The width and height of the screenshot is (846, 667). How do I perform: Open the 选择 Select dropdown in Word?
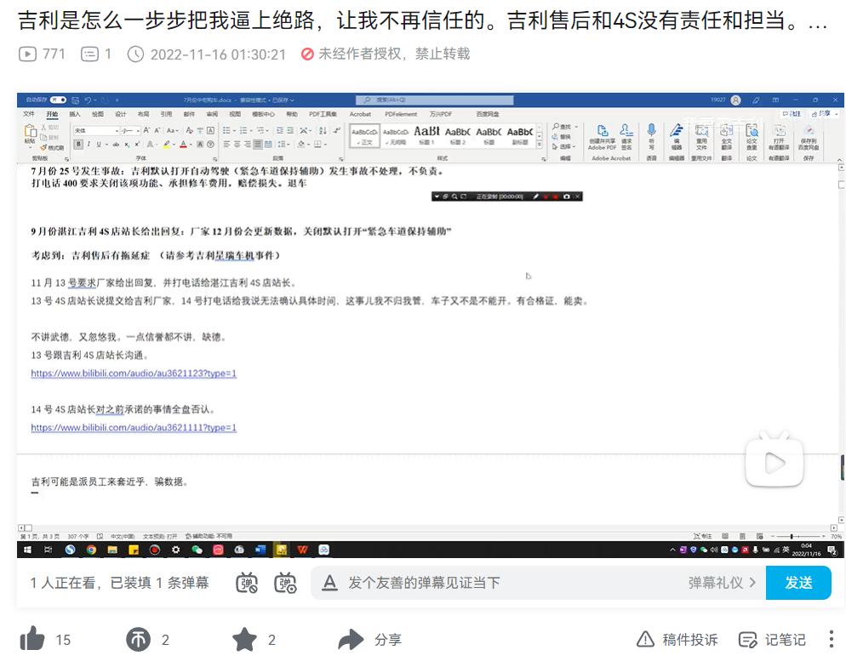[x=563, y=146]
